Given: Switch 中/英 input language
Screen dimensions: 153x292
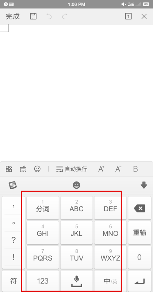Looking at the screenshot, I should pos(110,281).
